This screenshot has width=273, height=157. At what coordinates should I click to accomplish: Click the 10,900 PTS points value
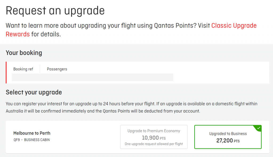(154, 138)
